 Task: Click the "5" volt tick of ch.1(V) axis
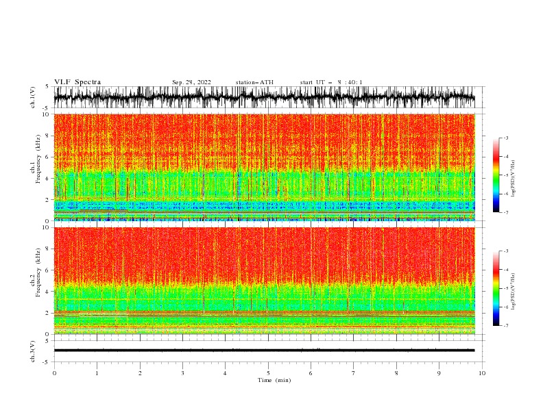point(47,86)
